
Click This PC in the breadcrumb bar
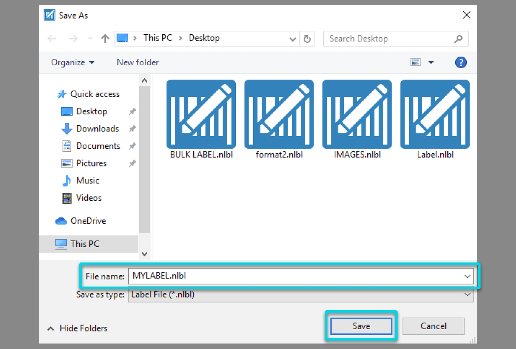point(158,38)
